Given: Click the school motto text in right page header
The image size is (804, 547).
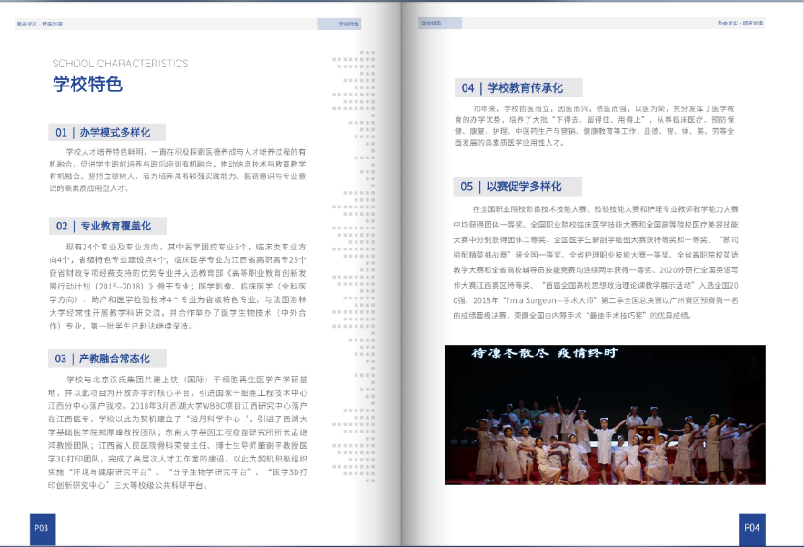Looking at the screenshot, I should [x=740, y=23].
